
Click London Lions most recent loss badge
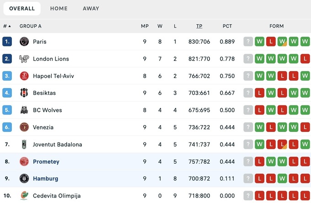coord(305,59)
